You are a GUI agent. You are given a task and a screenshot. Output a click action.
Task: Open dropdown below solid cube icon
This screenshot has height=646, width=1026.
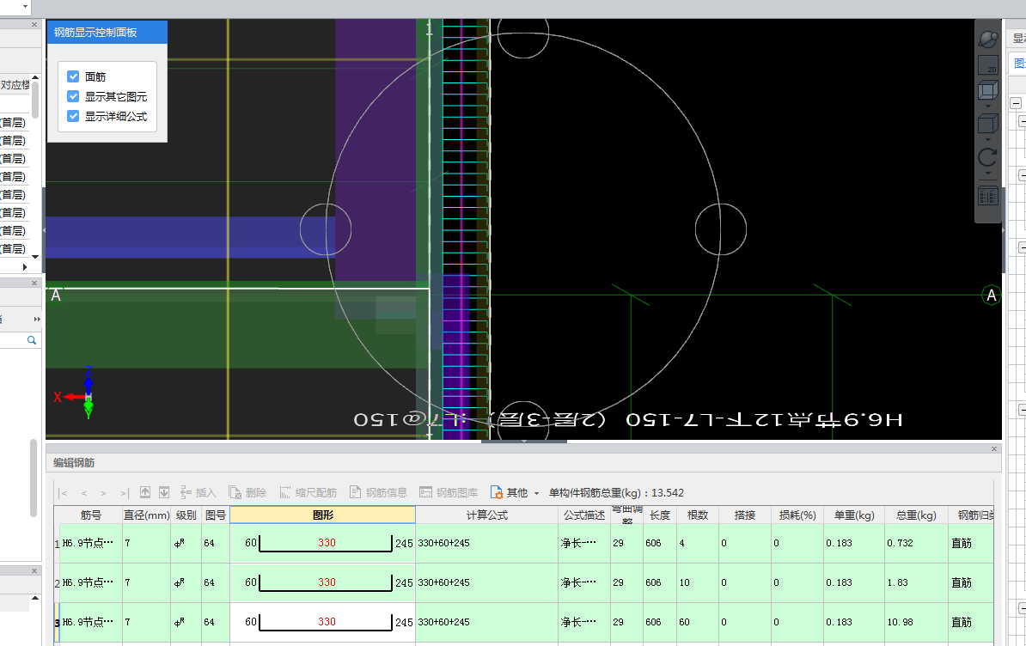[x=987, y=139]
